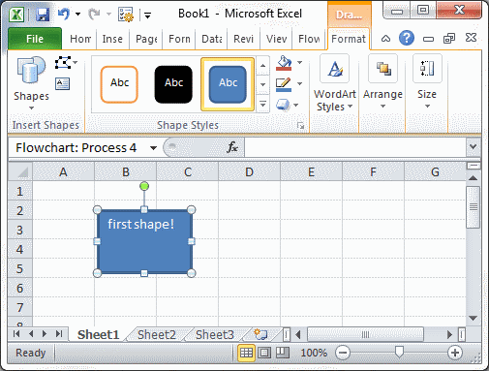Open the Shapes gallery icon
489x371 pixels.
(31, 70)
